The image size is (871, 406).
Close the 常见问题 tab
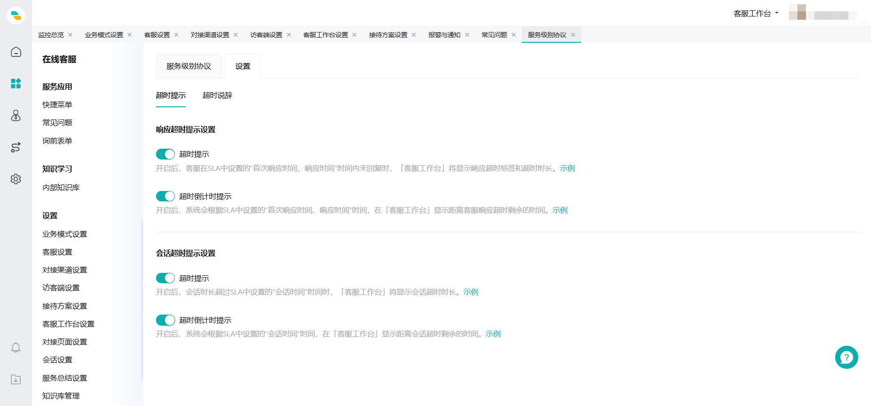pyautogui.click(x=514, y=35)
